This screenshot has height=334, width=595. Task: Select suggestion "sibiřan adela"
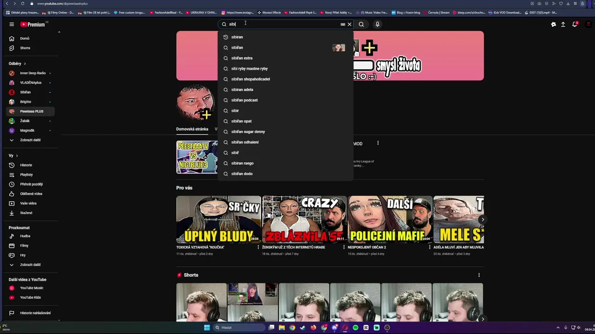(x=285, y=90)
